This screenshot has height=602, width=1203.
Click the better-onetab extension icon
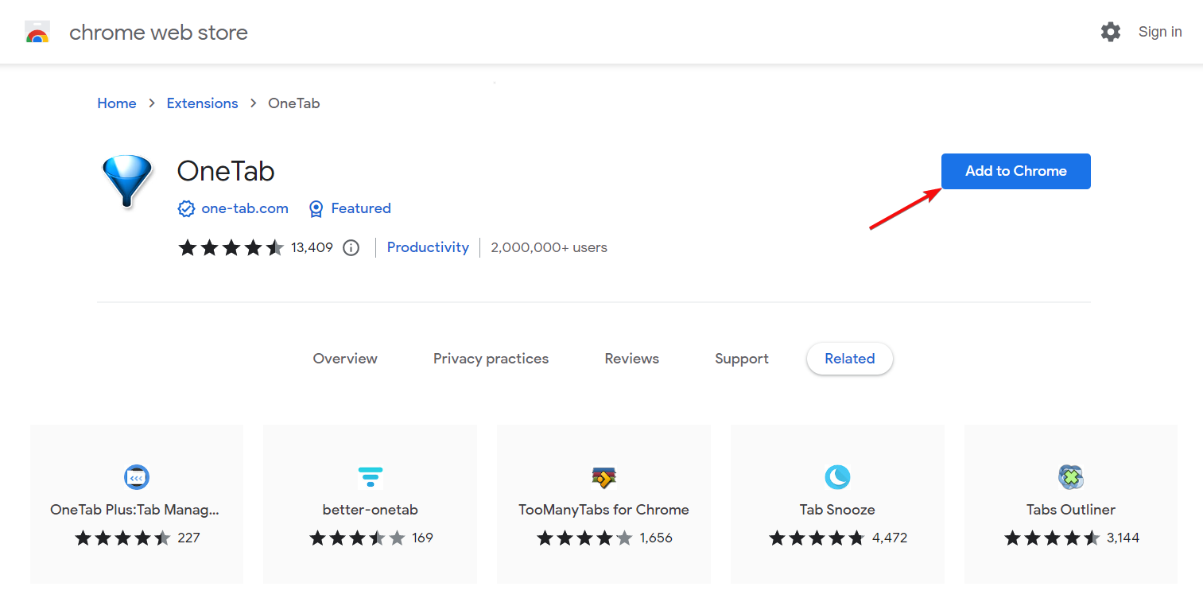(x=371, y=477)
